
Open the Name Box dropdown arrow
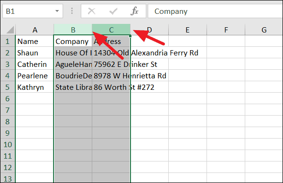57,11
